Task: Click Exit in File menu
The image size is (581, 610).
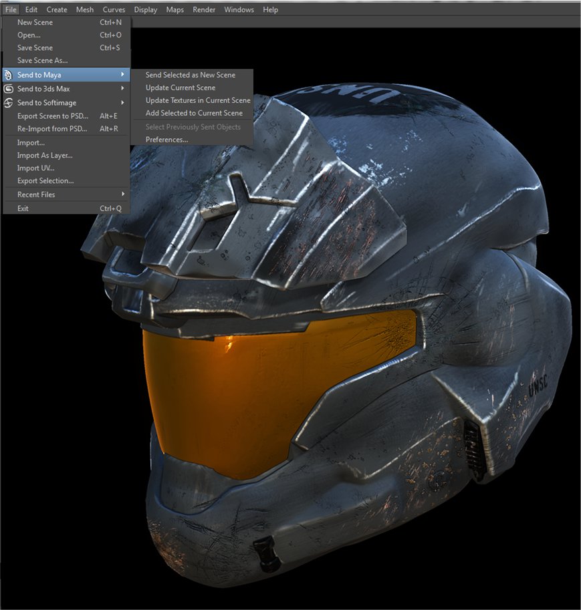Action: 67,208
